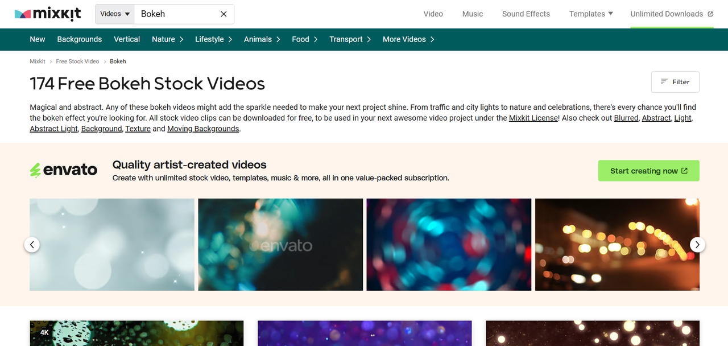Image resolution: width=728 pixels, height=346 pixels.
Task: Click the Bokeh breadcrumb text
Action: (x=118, y=61)
